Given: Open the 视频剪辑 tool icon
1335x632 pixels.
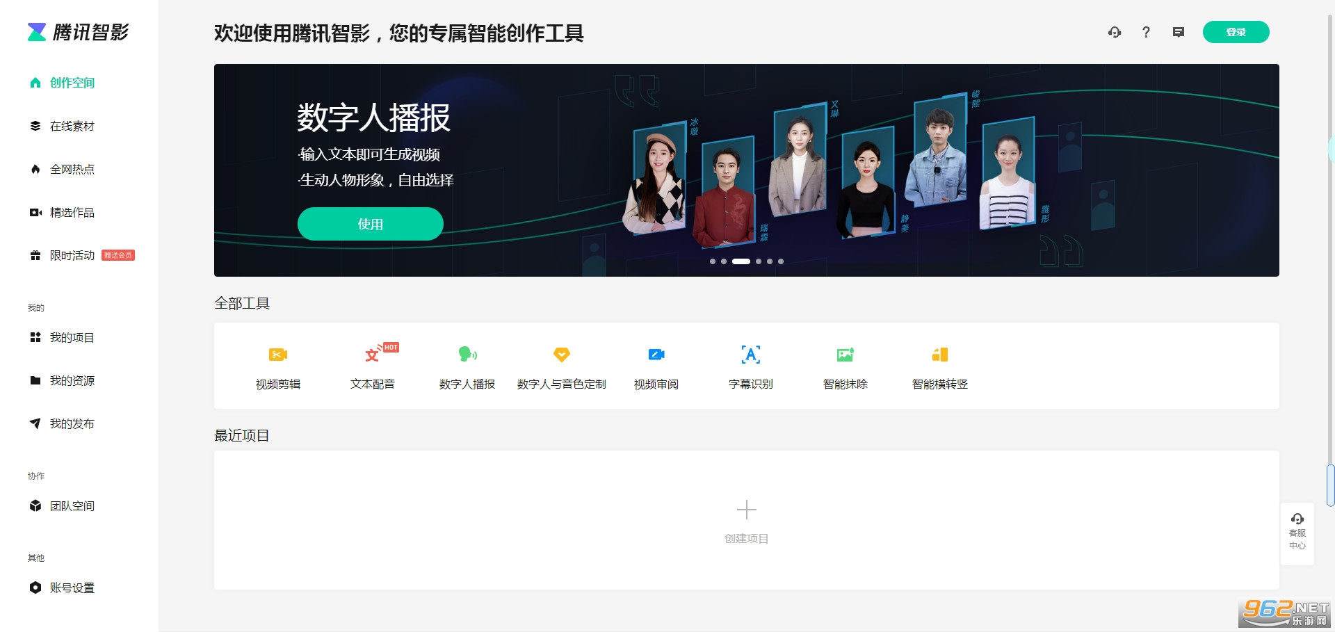Looking at the screenshot, I should coord(278,355).
